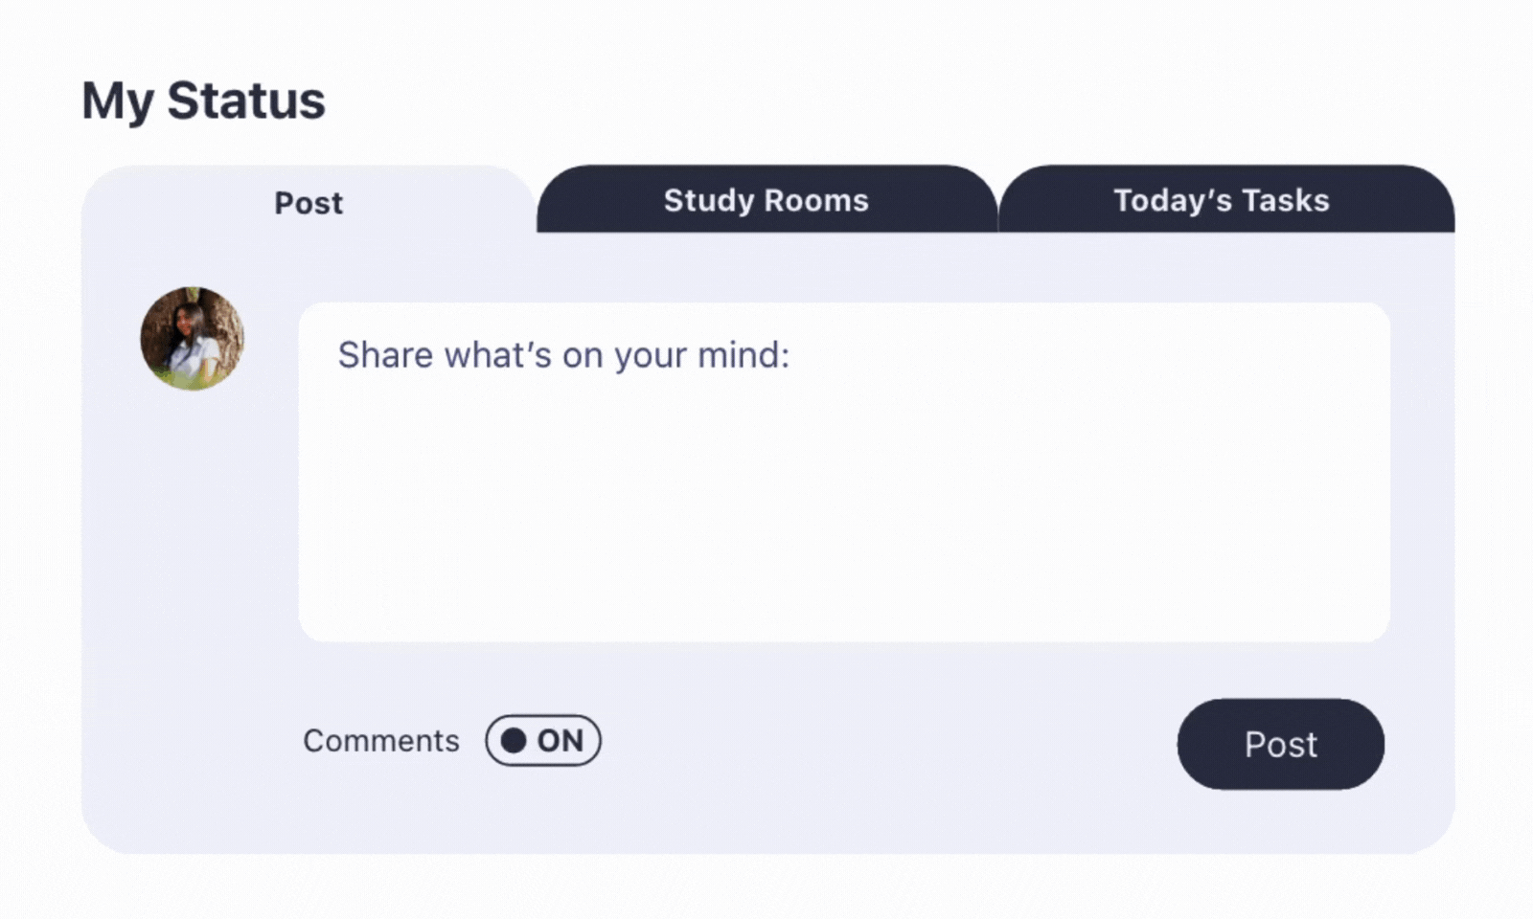Click the ON label in Comments switch
Screen dimensions: 1533x919
pos(560,740)
